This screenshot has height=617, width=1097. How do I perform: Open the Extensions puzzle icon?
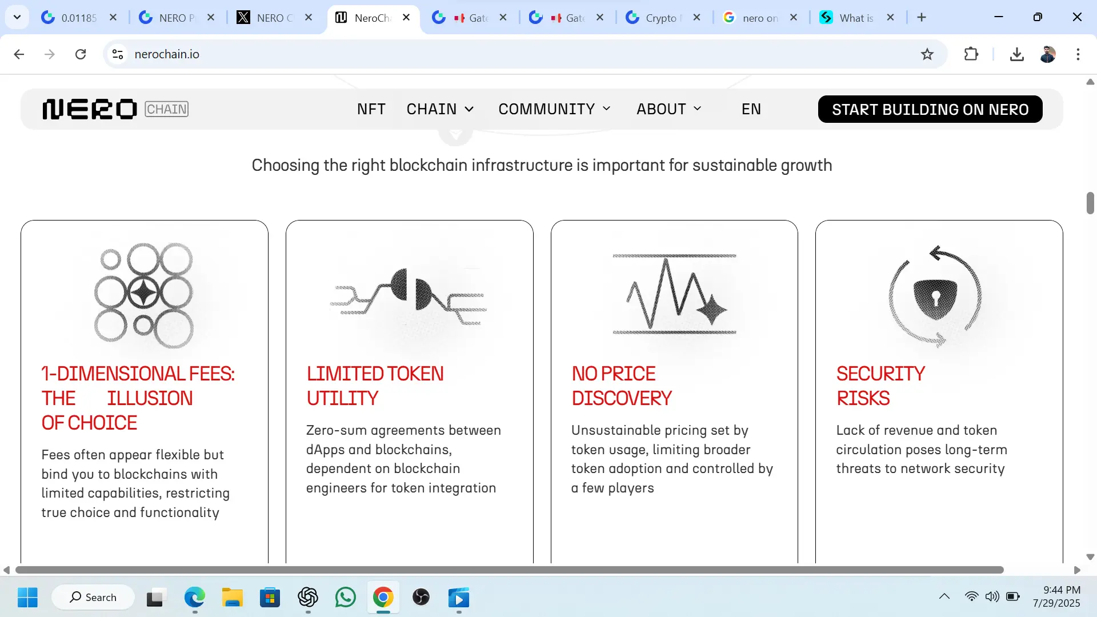click(971, 54)
